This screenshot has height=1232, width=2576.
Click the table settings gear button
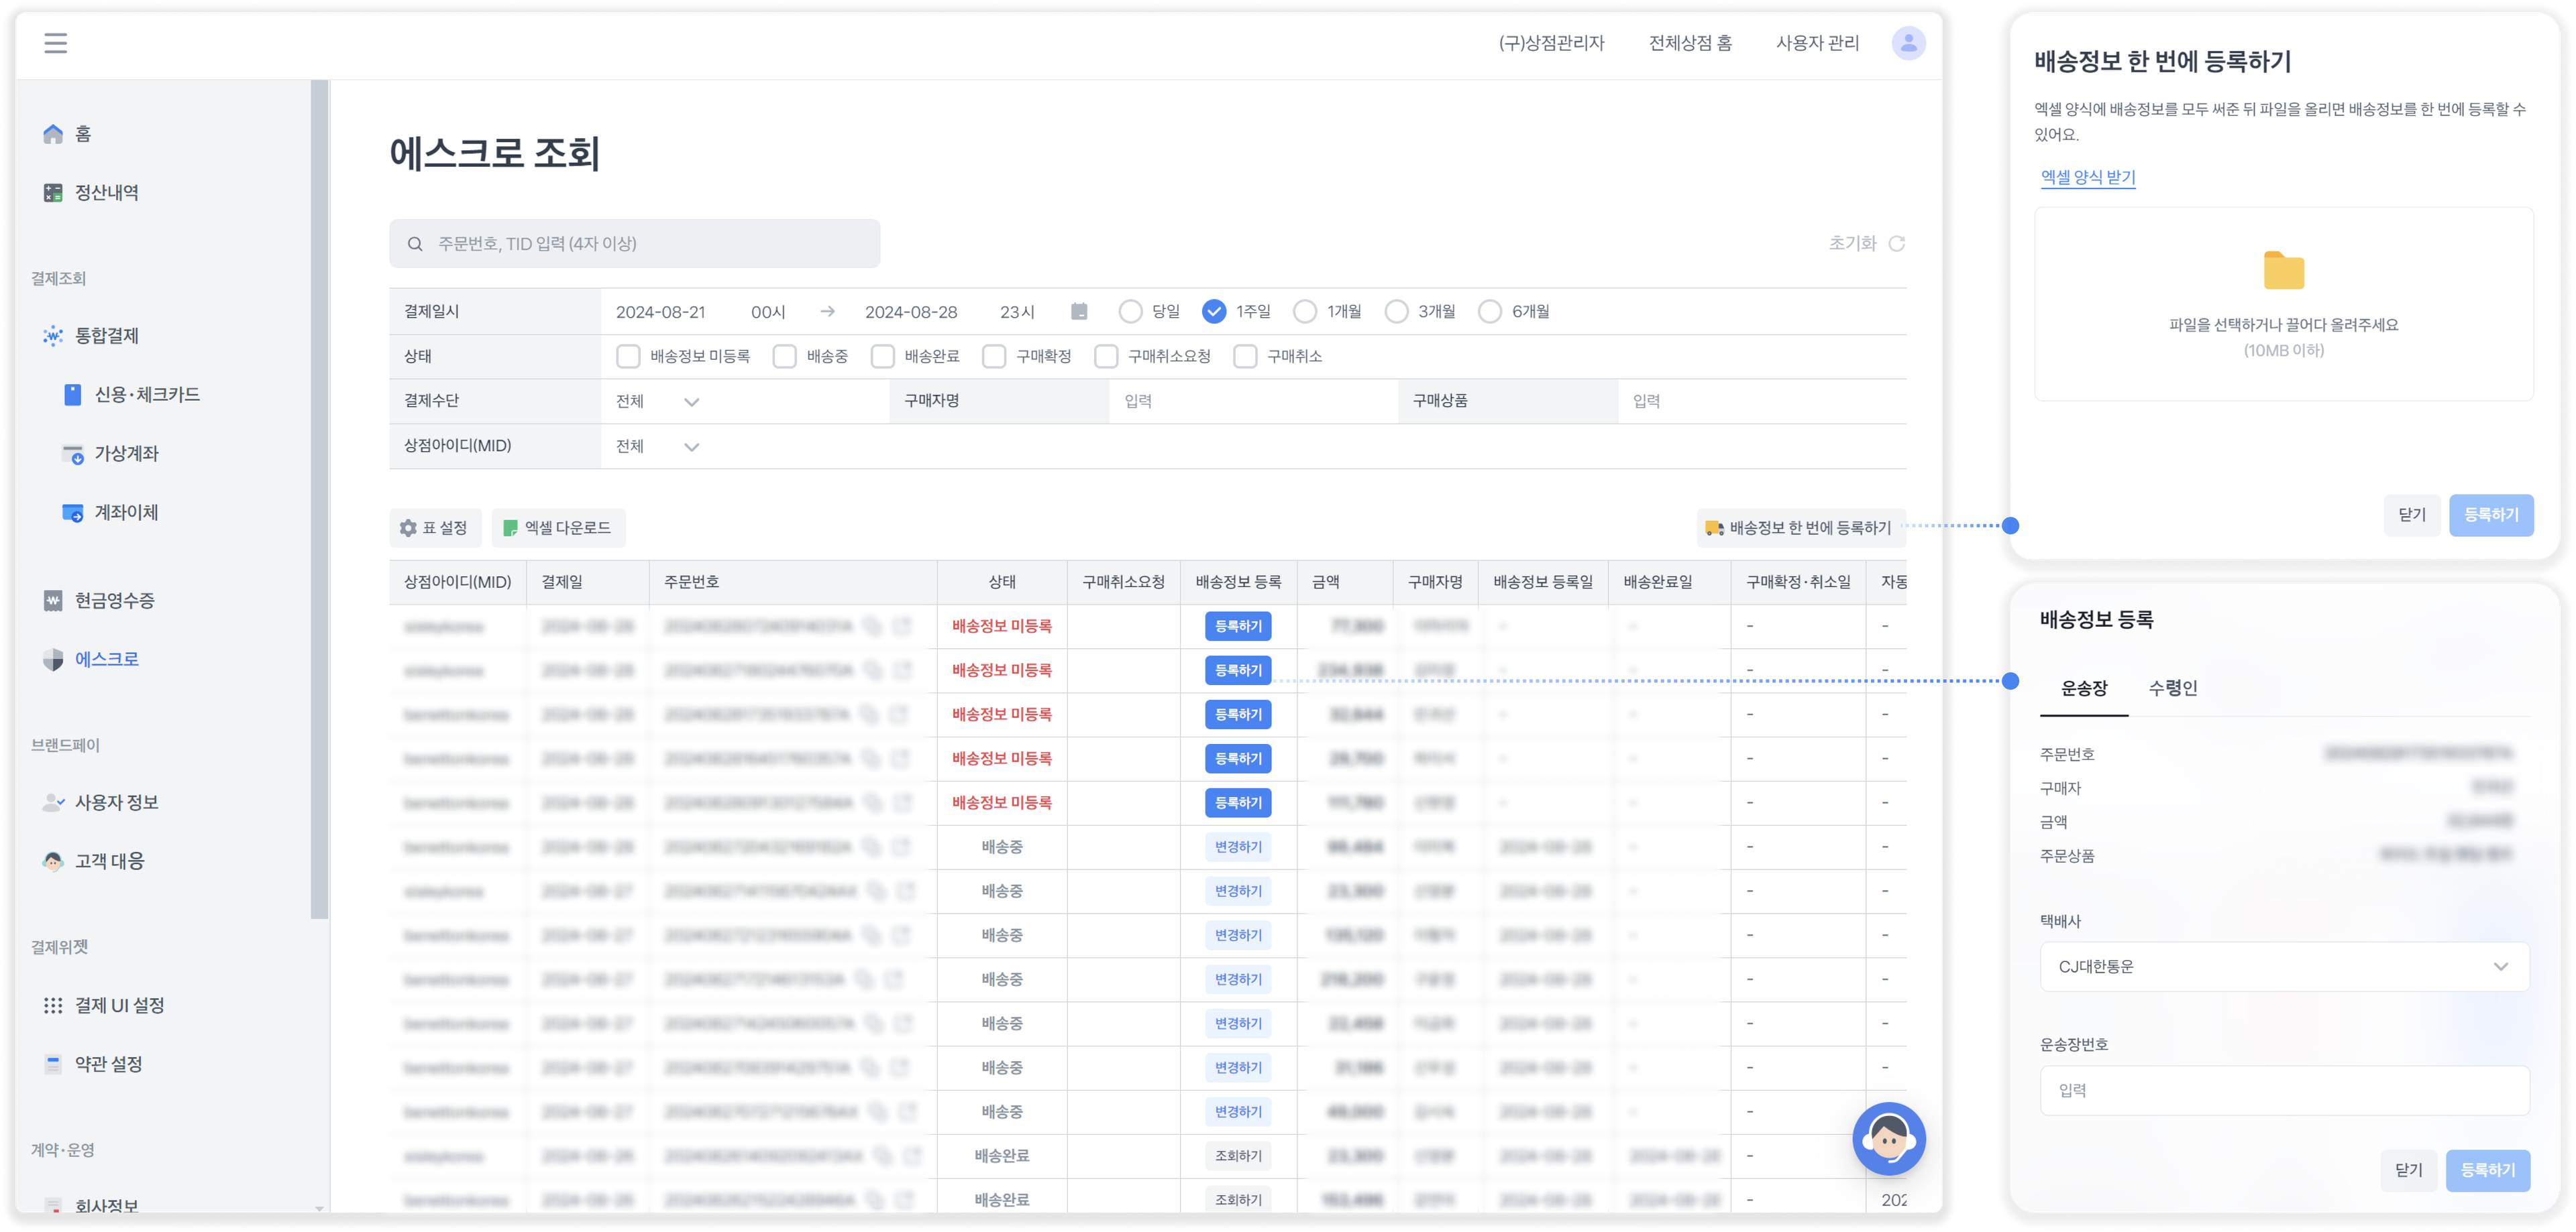click(x=435, y=528)
